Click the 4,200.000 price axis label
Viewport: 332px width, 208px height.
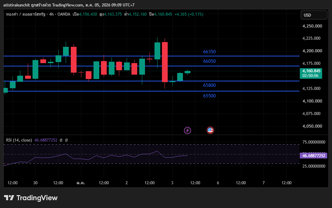coord(312,51)
